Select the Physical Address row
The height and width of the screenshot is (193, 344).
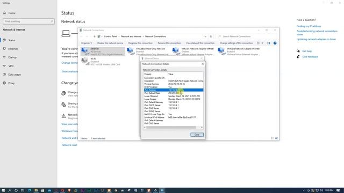[x=173, y=84]
